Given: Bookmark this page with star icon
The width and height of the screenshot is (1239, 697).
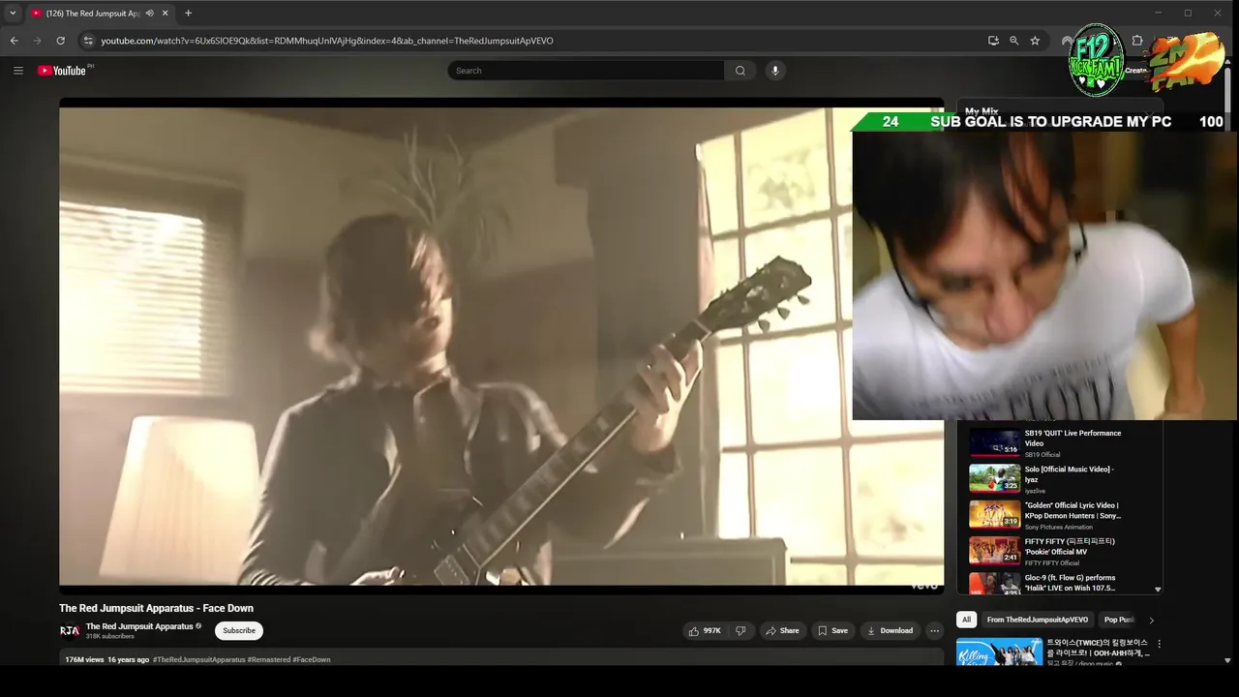Looking at the screenshot, I should coord(1035,41).
